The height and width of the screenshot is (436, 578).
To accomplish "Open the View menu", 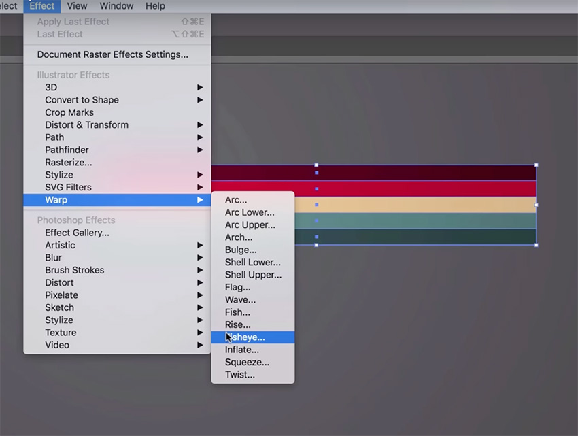I will [x=77, y=6].
